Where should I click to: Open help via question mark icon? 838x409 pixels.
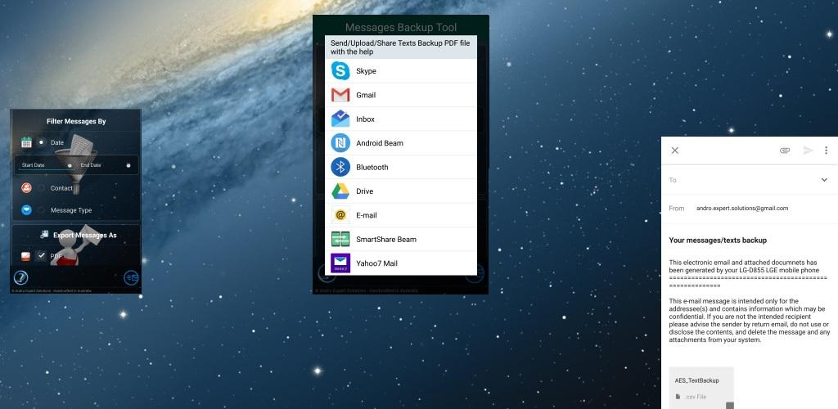click(x=20, y=277)
